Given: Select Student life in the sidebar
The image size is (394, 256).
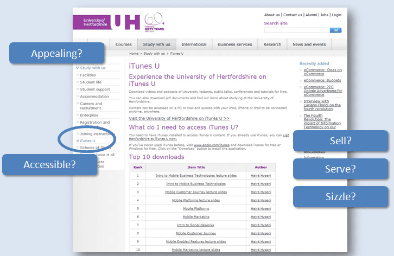Looking at the screenshot, I should coord(91,82).
